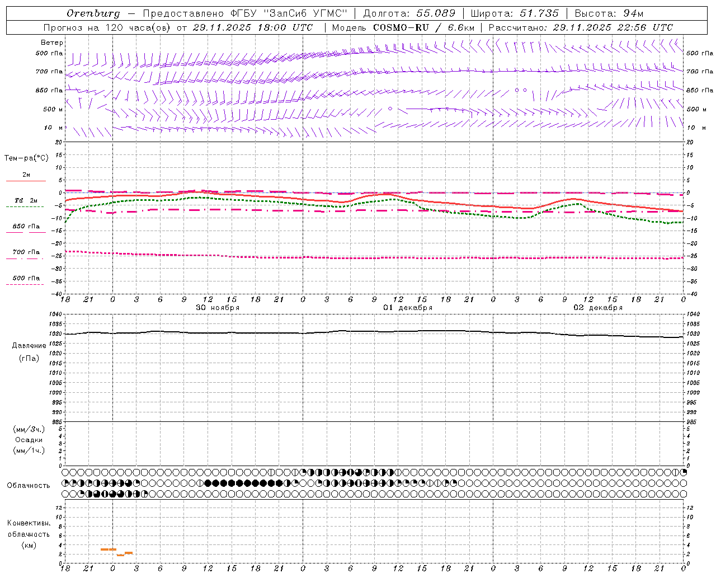This screenshot has height=573, width=716.
Task: Select the "Долгота: 55.089" header field
Action: tap(409, 13)
